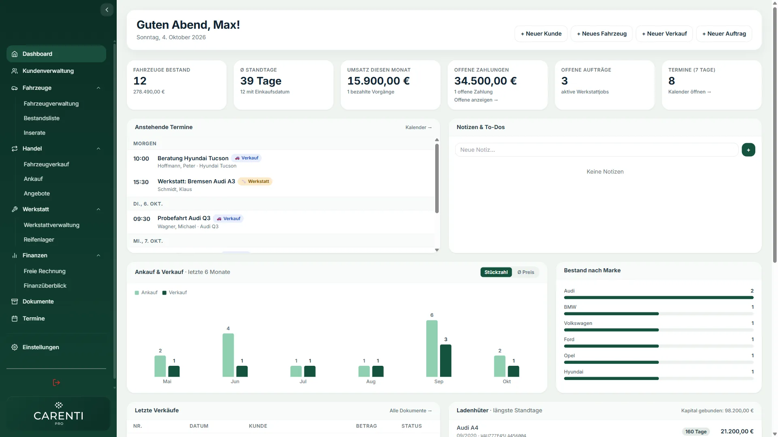Click the Termine calendar icon

click(15, 318)
